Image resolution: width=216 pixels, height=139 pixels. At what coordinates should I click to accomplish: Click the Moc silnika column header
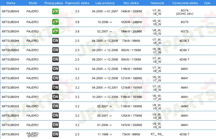131,3
